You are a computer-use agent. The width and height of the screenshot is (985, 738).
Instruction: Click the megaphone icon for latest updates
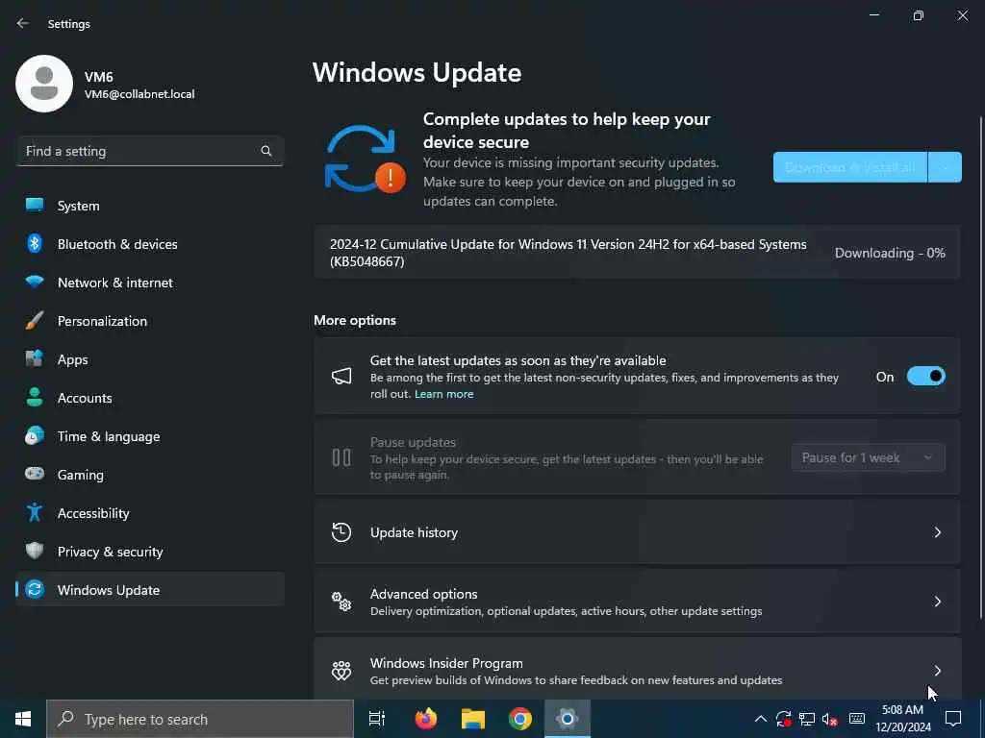[x=341, y=376]
